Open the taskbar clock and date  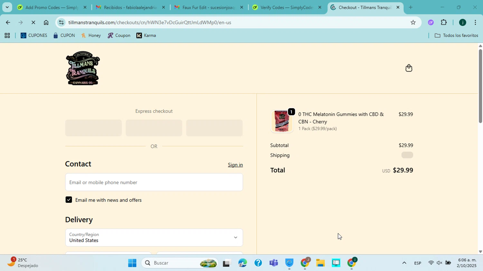(x=467, y=263)
